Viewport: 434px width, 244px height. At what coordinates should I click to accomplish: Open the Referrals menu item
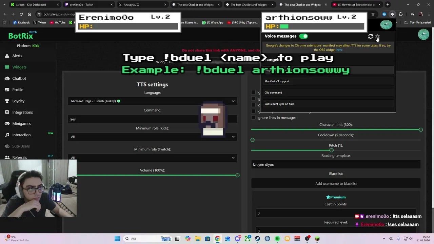pos(20,158)
